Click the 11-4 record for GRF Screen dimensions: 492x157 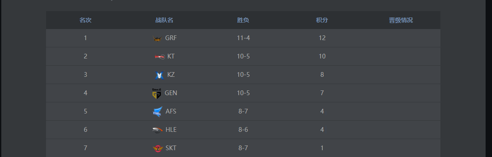point(243,38)
